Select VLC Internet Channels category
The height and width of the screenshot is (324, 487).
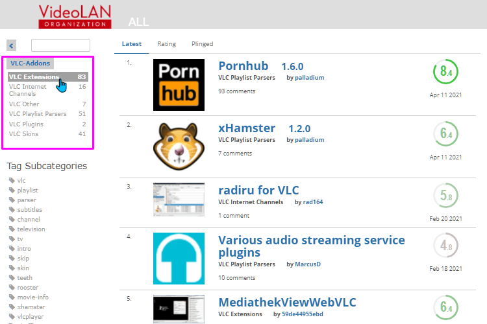(x=47, y=90)
